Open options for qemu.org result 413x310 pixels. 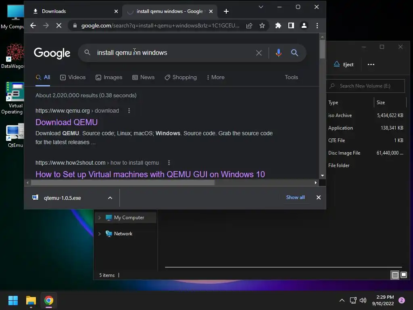pos(129,111)
